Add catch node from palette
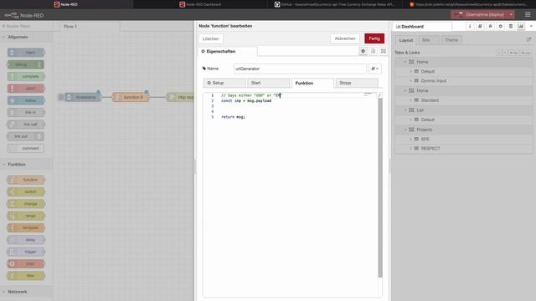This screenshot has width=536, height=301. pos(26,89)
